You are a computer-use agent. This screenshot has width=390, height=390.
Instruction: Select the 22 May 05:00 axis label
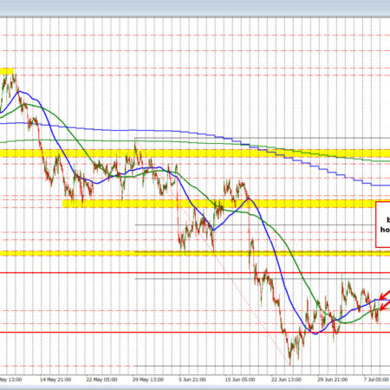pyautogui.click(x=101, y=380)
